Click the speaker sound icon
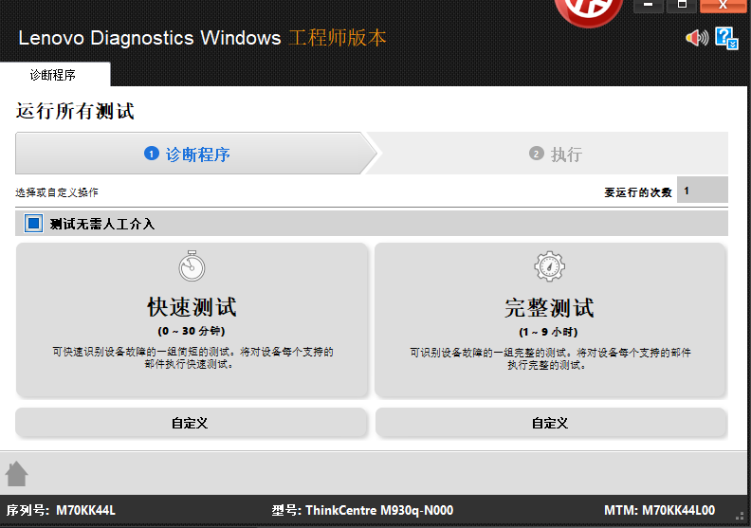 click(697, 38)
